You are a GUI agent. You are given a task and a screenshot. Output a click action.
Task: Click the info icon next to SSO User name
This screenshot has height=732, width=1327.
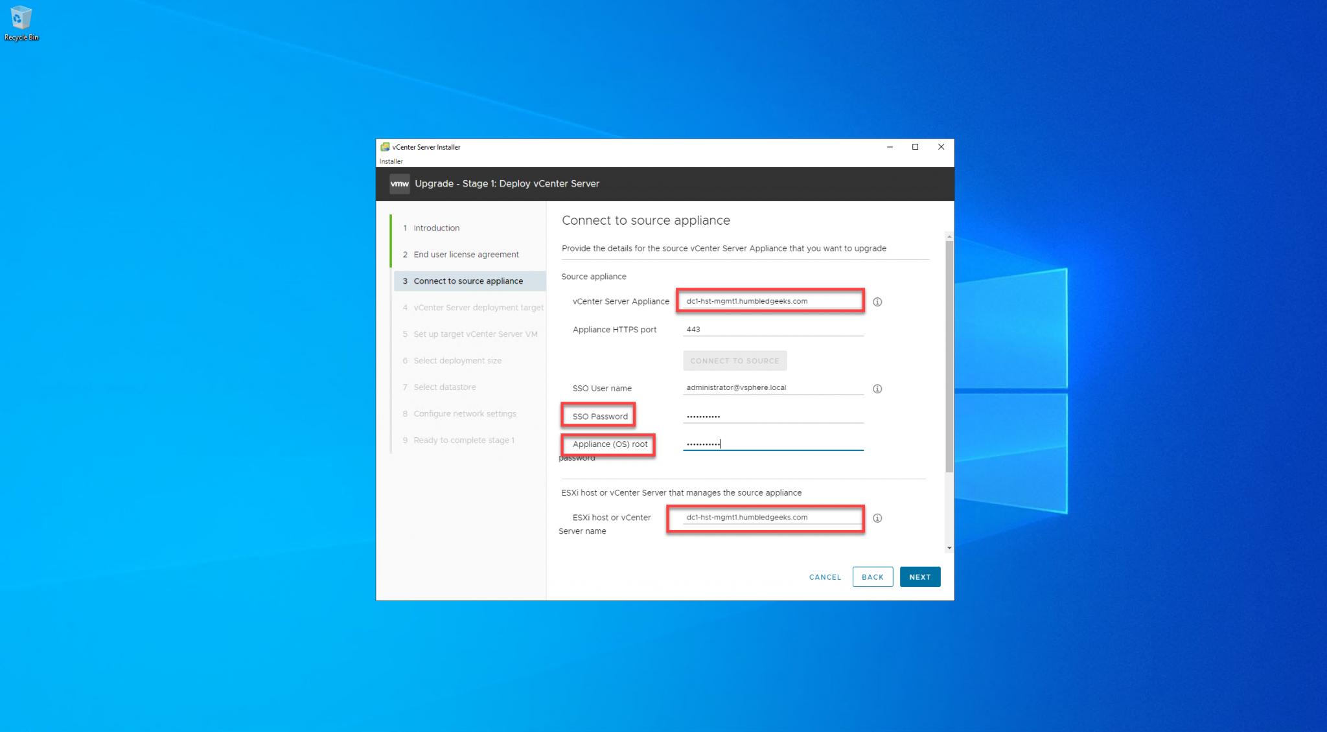877,389
